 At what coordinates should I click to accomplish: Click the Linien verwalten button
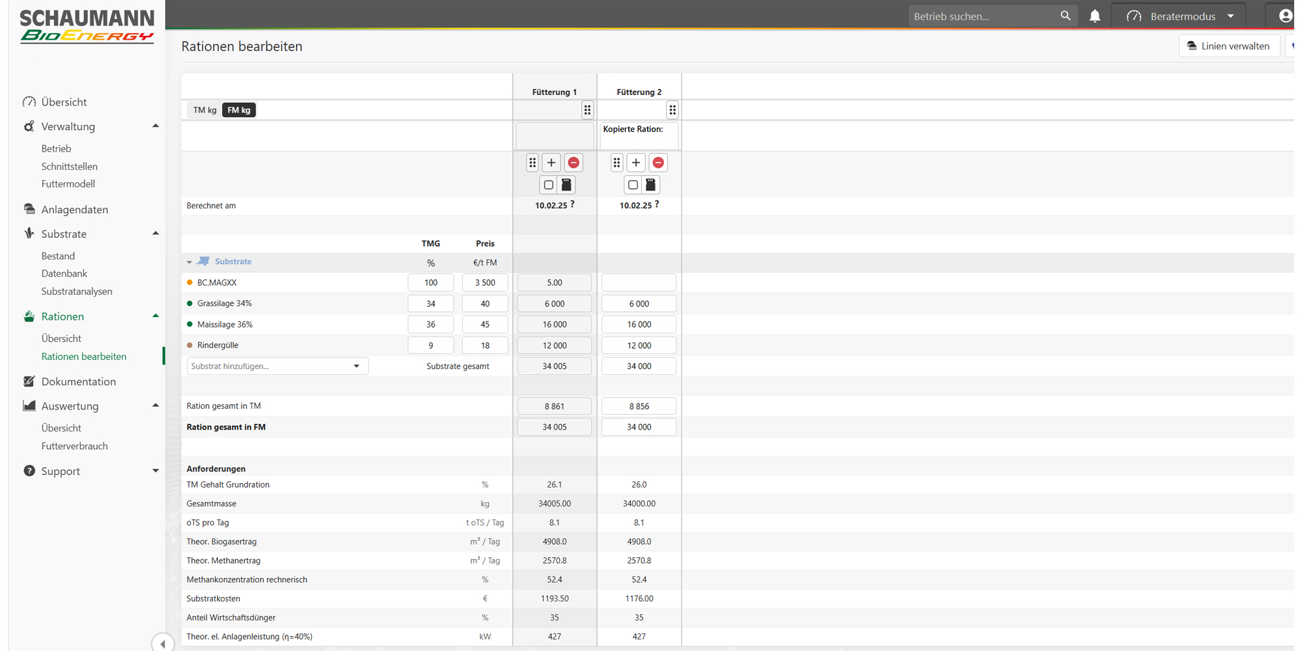pyautogui.click(x=1228, y=46)
